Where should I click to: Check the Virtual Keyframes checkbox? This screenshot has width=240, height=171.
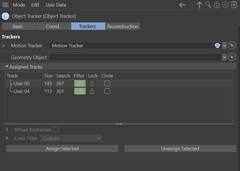coord(56,130)
